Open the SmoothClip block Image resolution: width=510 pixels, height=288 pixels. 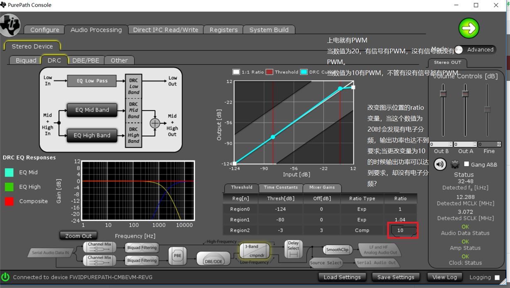tap(337, 249)
